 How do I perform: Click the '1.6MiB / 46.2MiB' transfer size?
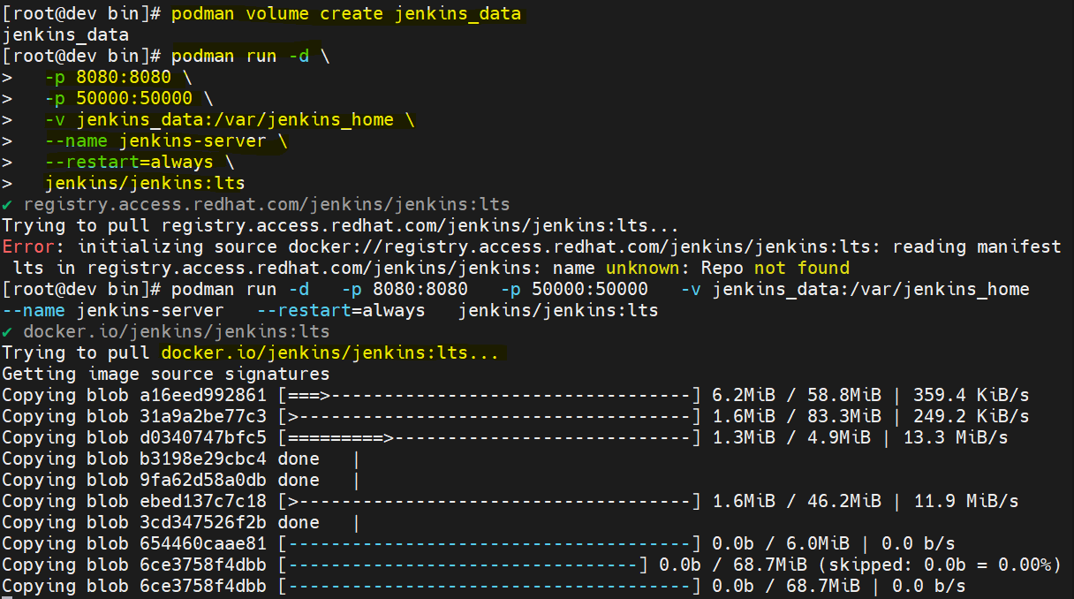pos(796,501)
